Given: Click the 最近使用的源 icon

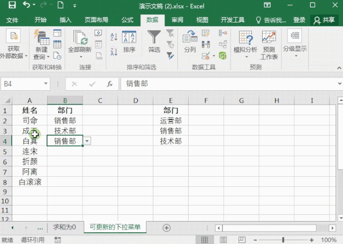Looking at the screenshot, I should [x=57, y=56].
